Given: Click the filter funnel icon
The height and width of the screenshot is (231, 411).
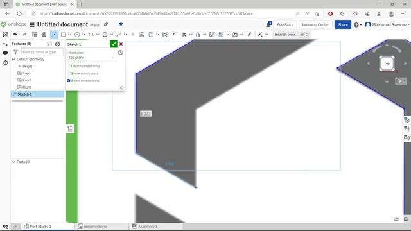Looking at the screenshot, I should 15,52.
